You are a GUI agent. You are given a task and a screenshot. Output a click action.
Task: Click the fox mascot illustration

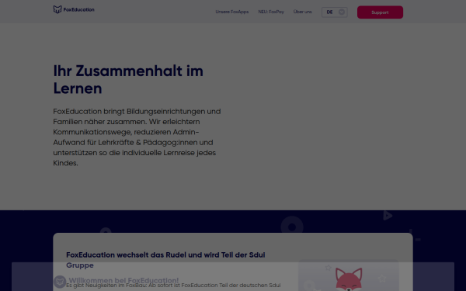349,279
